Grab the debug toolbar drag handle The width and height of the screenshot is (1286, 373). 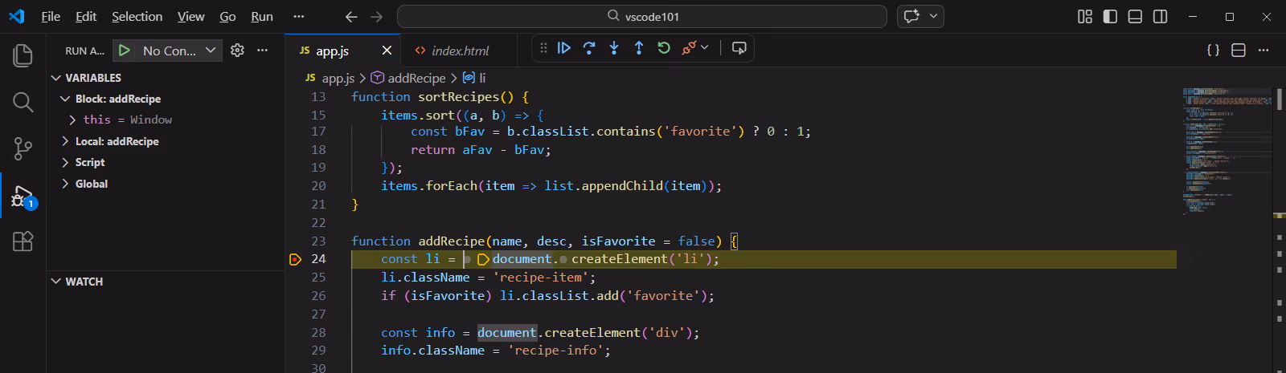543,48
